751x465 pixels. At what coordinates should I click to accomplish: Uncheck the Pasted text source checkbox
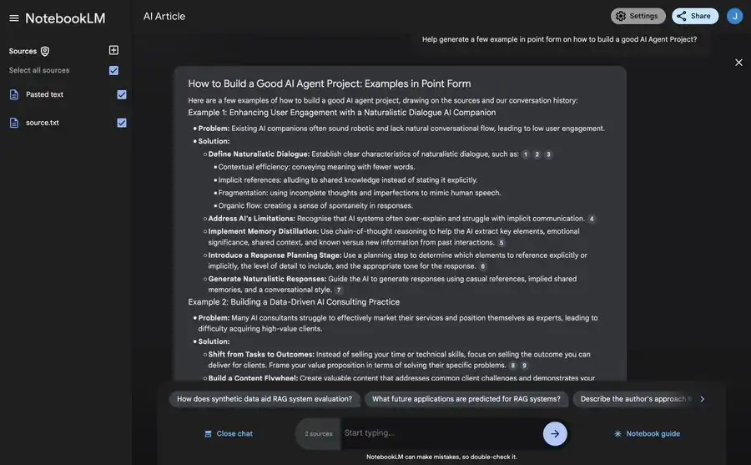pos(122,94)
